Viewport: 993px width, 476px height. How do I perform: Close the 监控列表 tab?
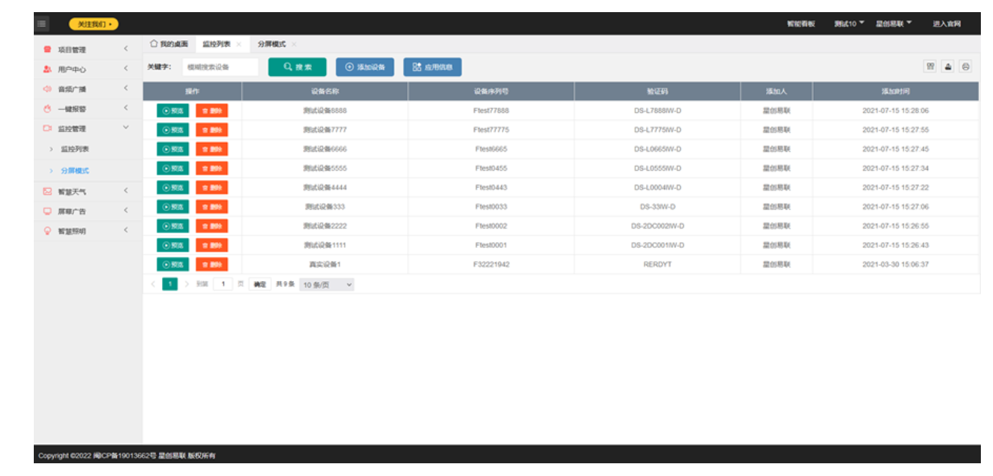pyautogui.click(x=239, y=45)
